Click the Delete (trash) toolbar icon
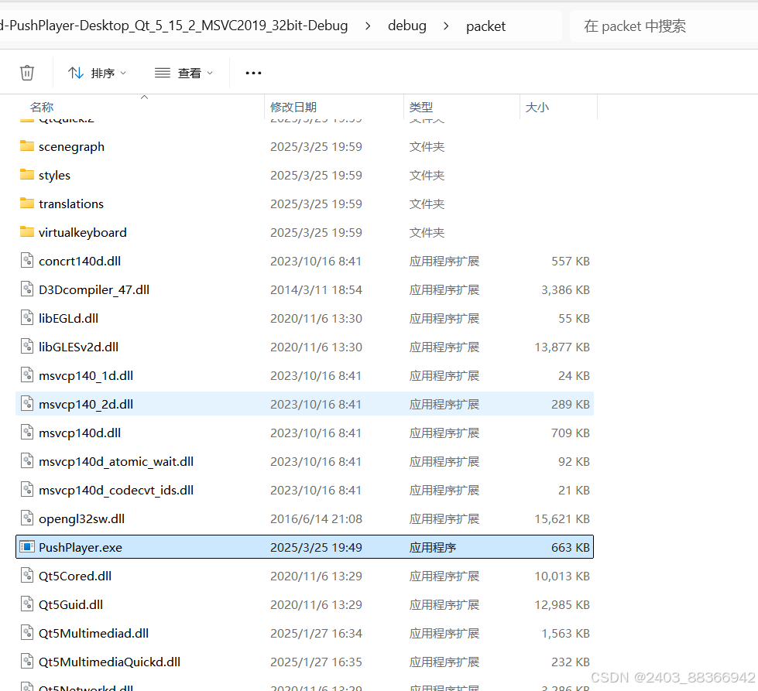The width and height of the screenshot is (758, 691). pyautogui.click(x=26, y=72)
